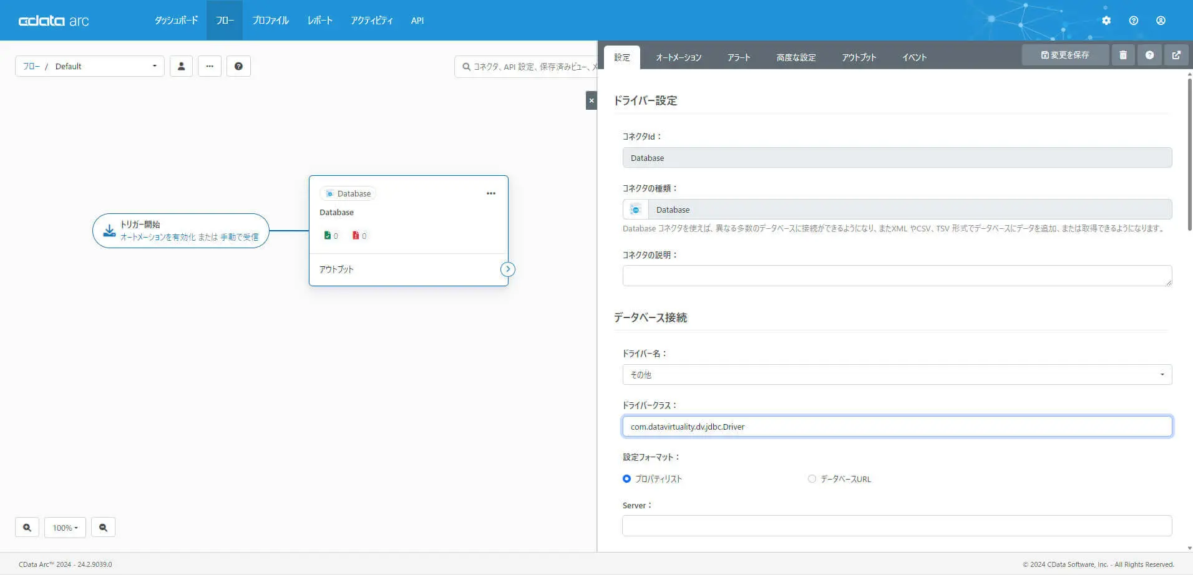Viewport: 1193px width, 575px height.
Task: Click the copyright notice in footer
Action: 1098,564
